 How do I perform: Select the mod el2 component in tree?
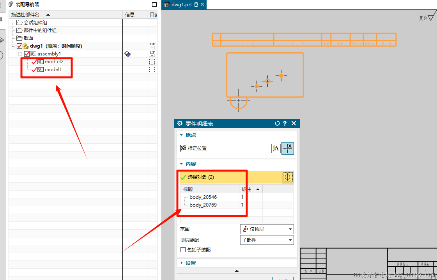54,62
